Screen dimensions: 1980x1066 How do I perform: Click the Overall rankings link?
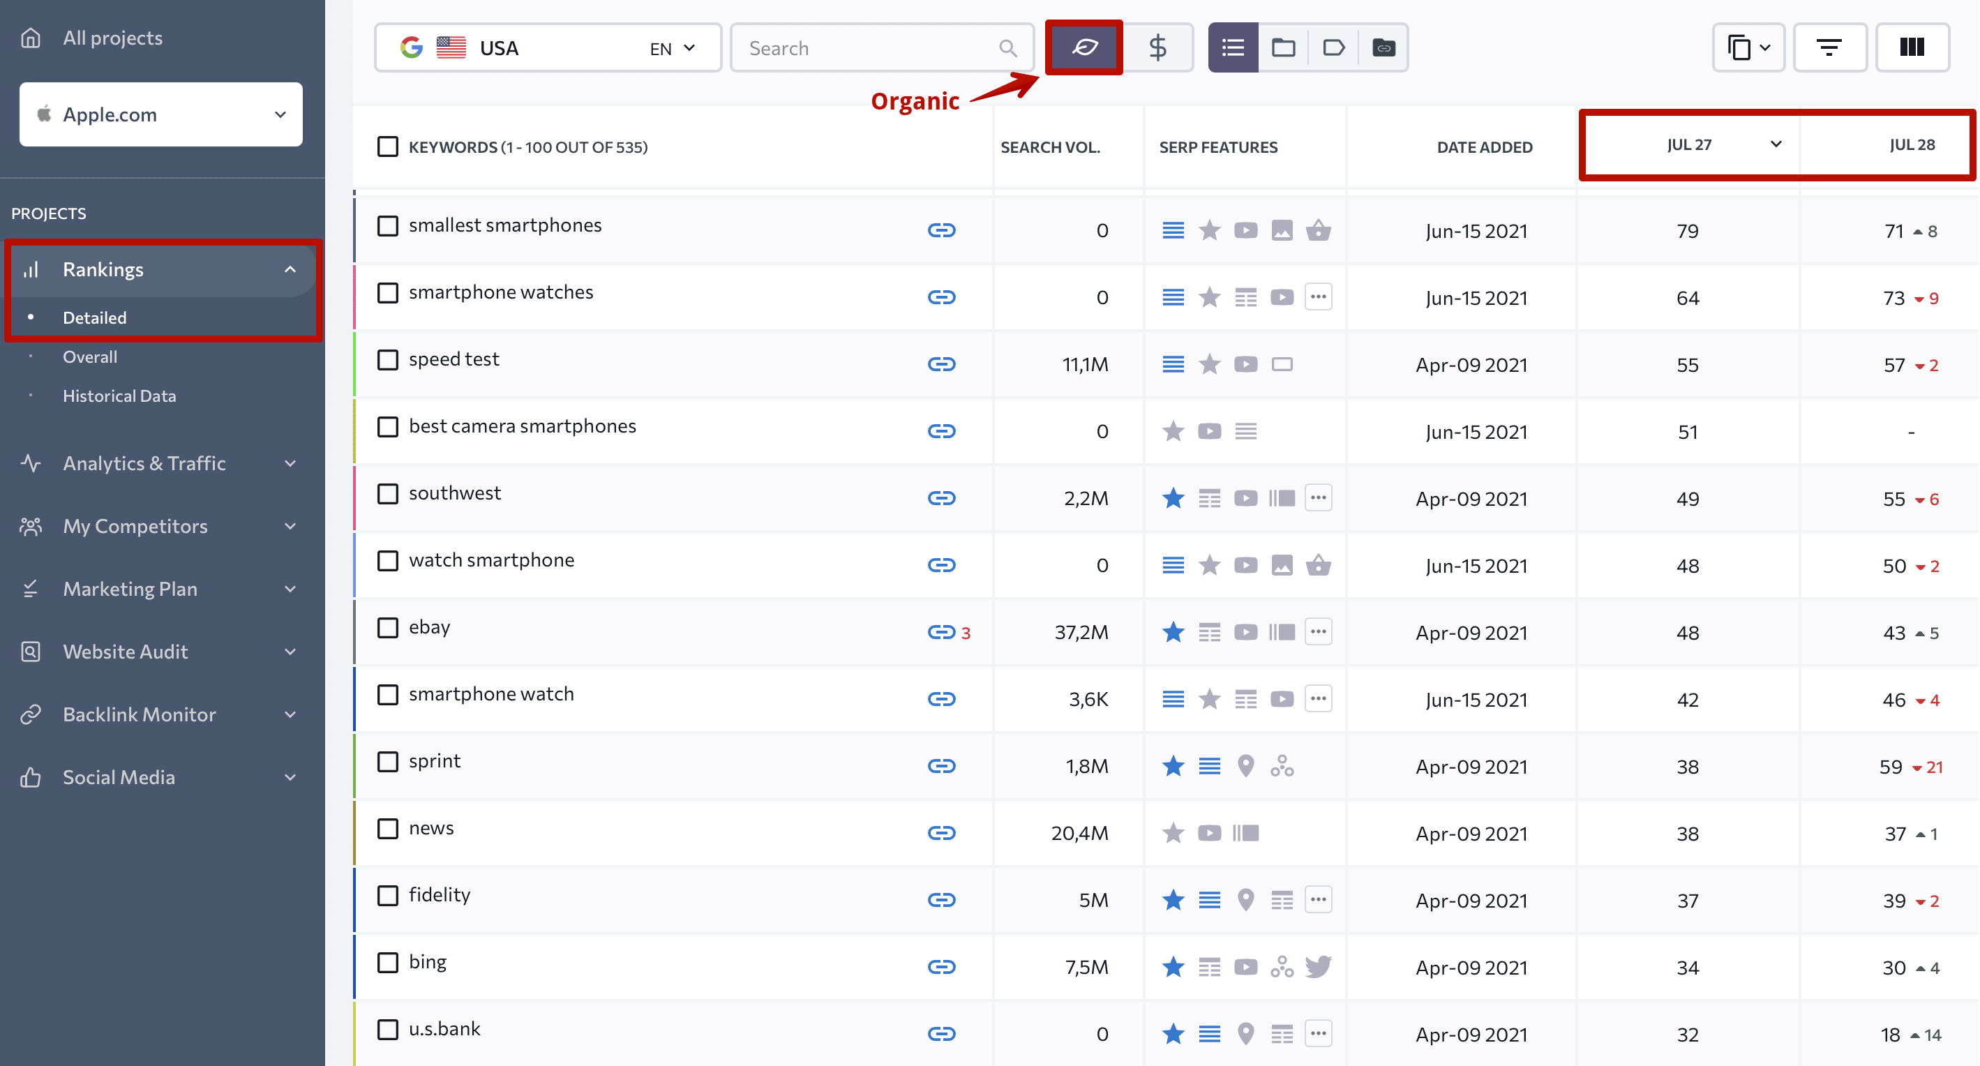pos(88,354)
